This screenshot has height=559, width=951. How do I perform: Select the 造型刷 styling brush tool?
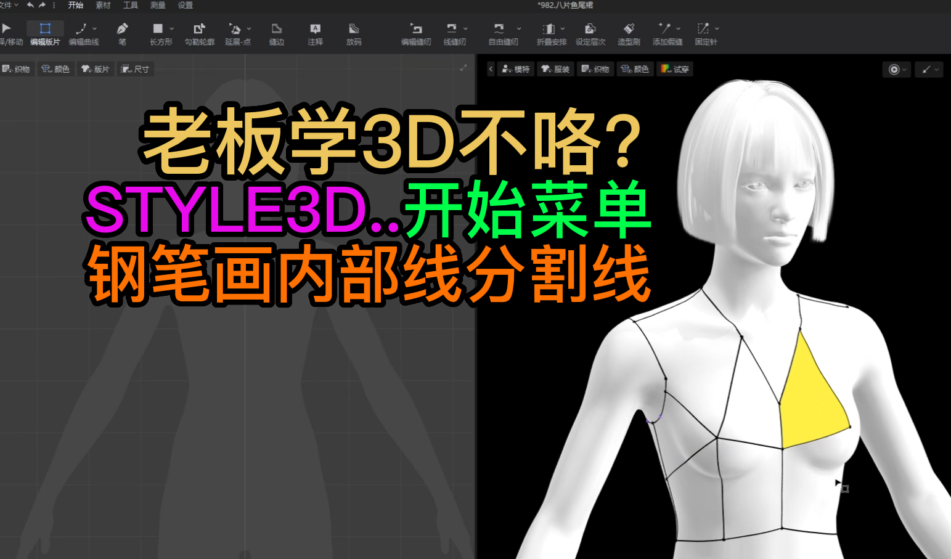pos(629,34)
